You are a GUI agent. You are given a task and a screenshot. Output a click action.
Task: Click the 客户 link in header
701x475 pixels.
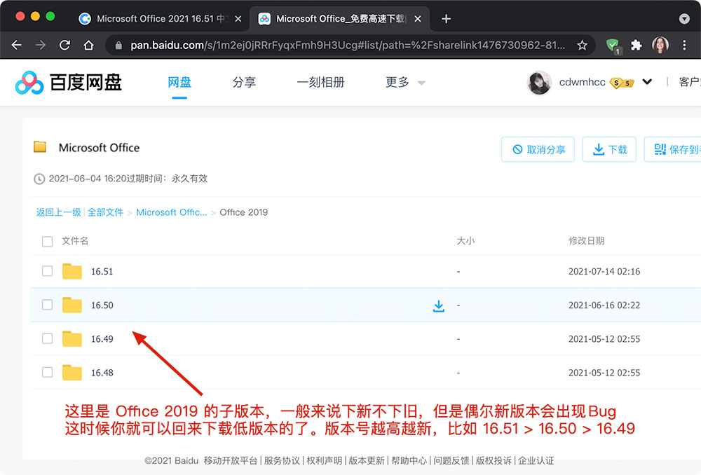[689, 82]
